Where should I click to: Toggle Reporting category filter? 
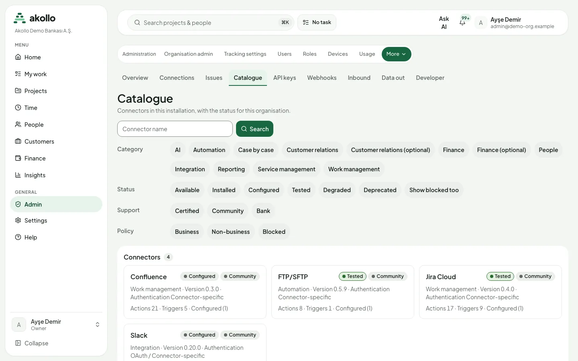pyautogui.click(x=231, y=169)
